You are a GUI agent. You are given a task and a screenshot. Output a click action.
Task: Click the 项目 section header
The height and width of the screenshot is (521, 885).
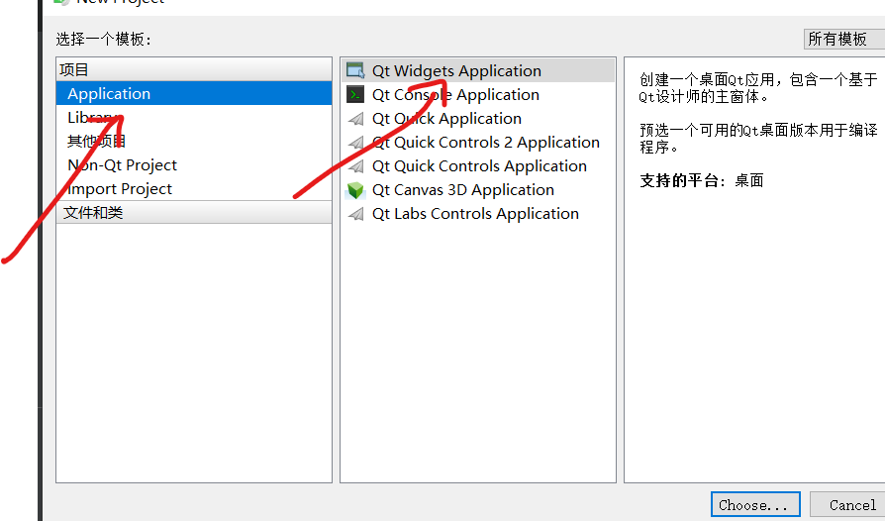[194, 69]
